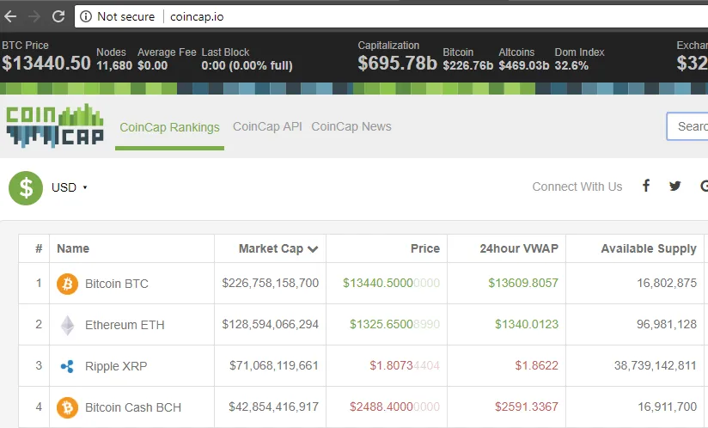Switch to the CoinCap API tab
The image size is (708, 428).
tap(267, 126)
